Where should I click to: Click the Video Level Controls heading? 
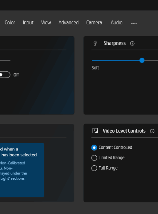click(124, 131)
